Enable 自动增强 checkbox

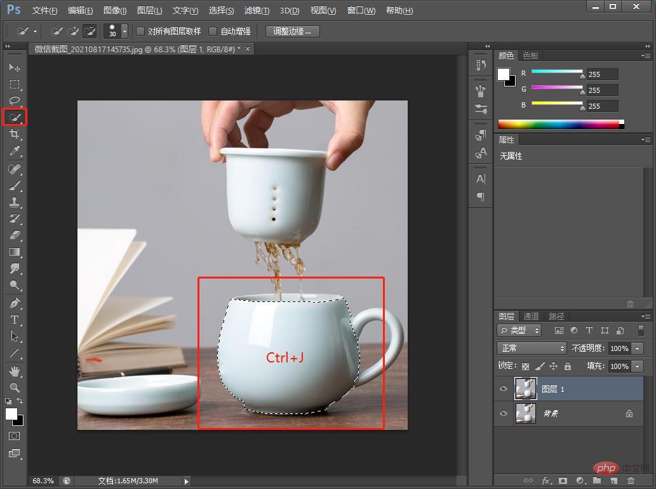(213, 31)
